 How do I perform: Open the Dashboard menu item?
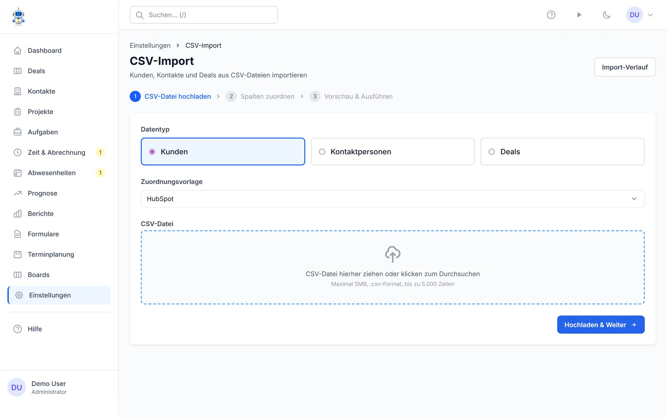coord(59,50)
